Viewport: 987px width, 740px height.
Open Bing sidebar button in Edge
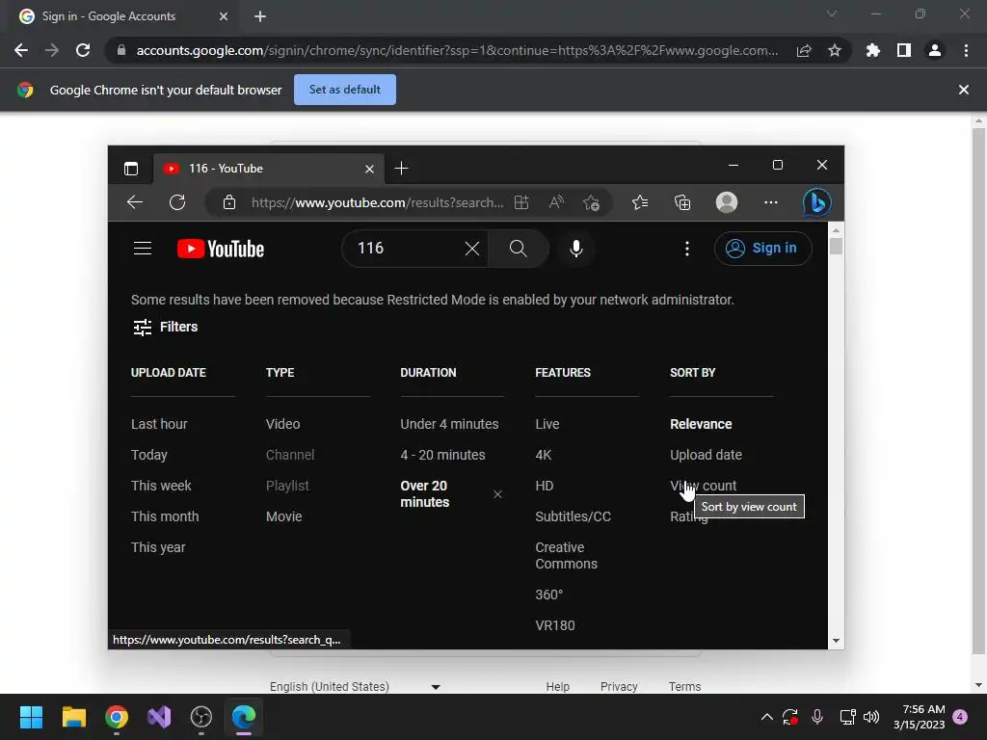pos(817,202)
